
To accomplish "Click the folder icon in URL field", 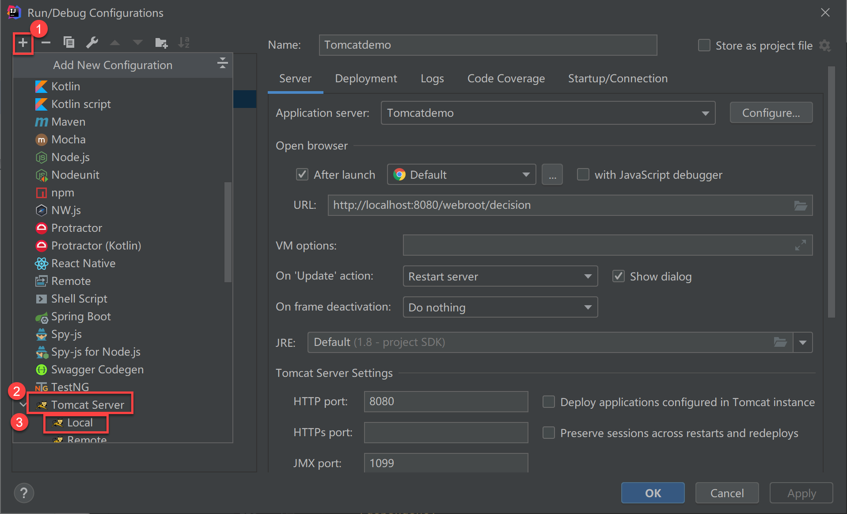I will 800,206.
